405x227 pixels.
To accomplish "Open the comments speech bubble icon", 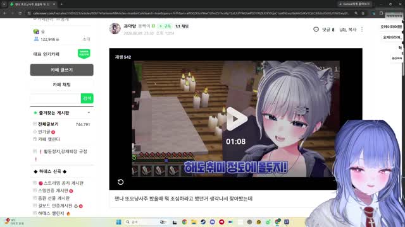I will click(316, 30).
